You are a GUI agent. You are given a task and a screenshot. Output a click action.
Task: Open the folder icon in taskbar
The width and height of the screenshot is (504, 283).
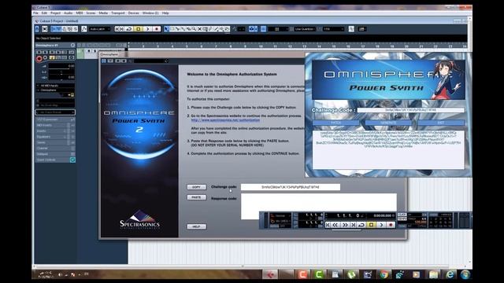point(433,274)
